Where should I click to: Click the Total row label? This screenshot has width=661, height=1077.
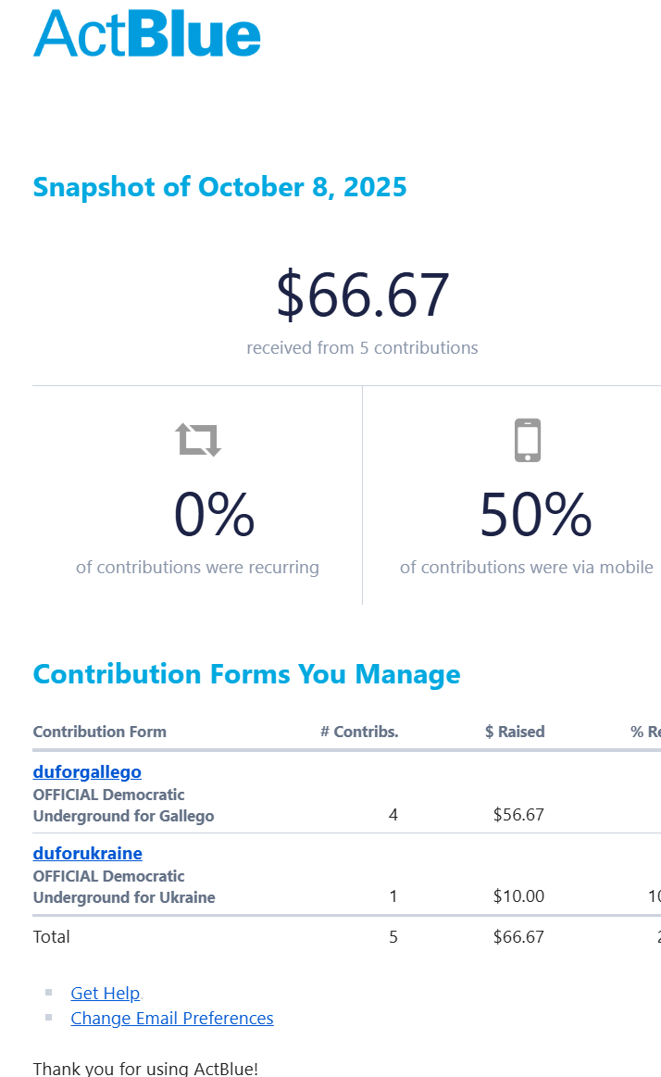pos(52,936)
